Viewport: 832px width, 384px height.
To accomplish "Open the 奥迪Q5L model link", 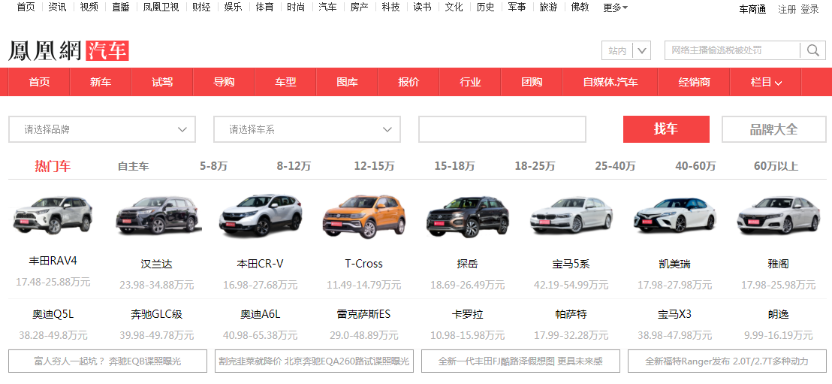I will [53, 314].
